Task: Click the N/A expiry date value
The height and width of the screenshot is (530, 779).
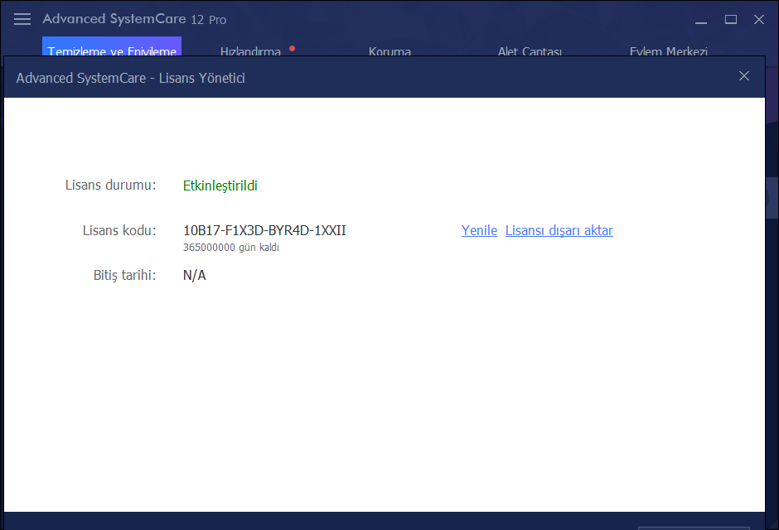Action: tap(194, 276)
